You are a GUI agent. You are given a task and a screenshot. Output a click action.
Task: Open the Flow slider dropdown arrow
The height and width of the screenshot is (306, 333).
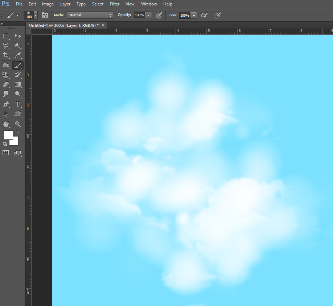tap(194, 15)
